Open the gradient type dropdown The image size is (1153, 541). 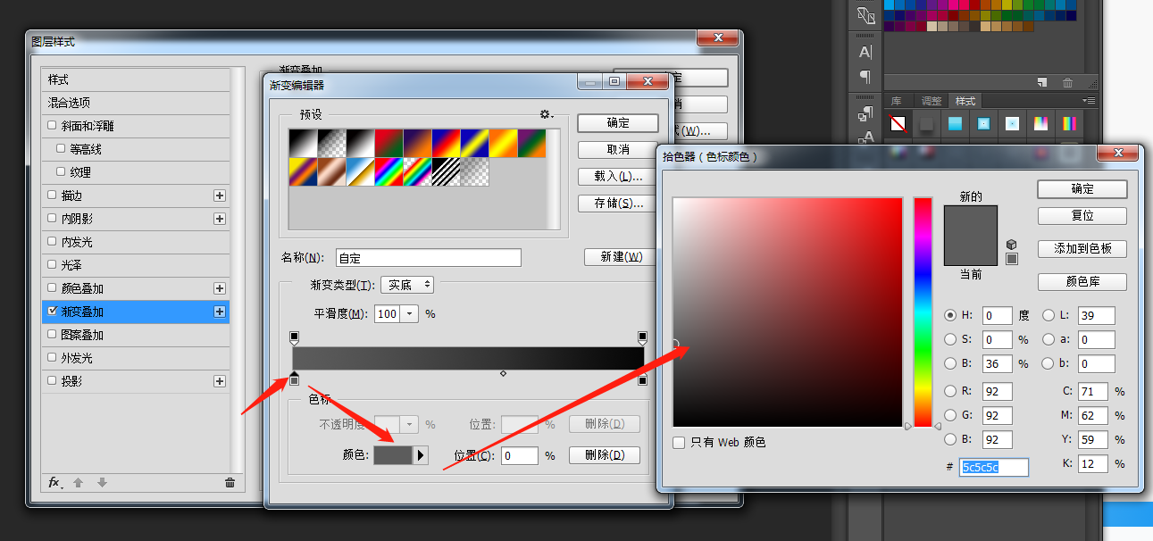407,285
